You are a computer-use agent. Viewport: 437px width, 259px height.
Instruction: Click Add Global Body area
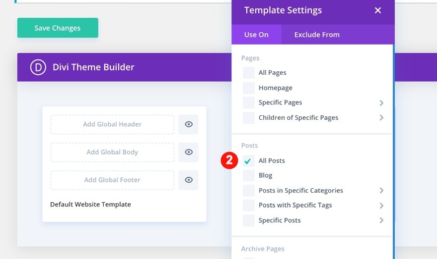pyautogui.click(x=112, y=152)
